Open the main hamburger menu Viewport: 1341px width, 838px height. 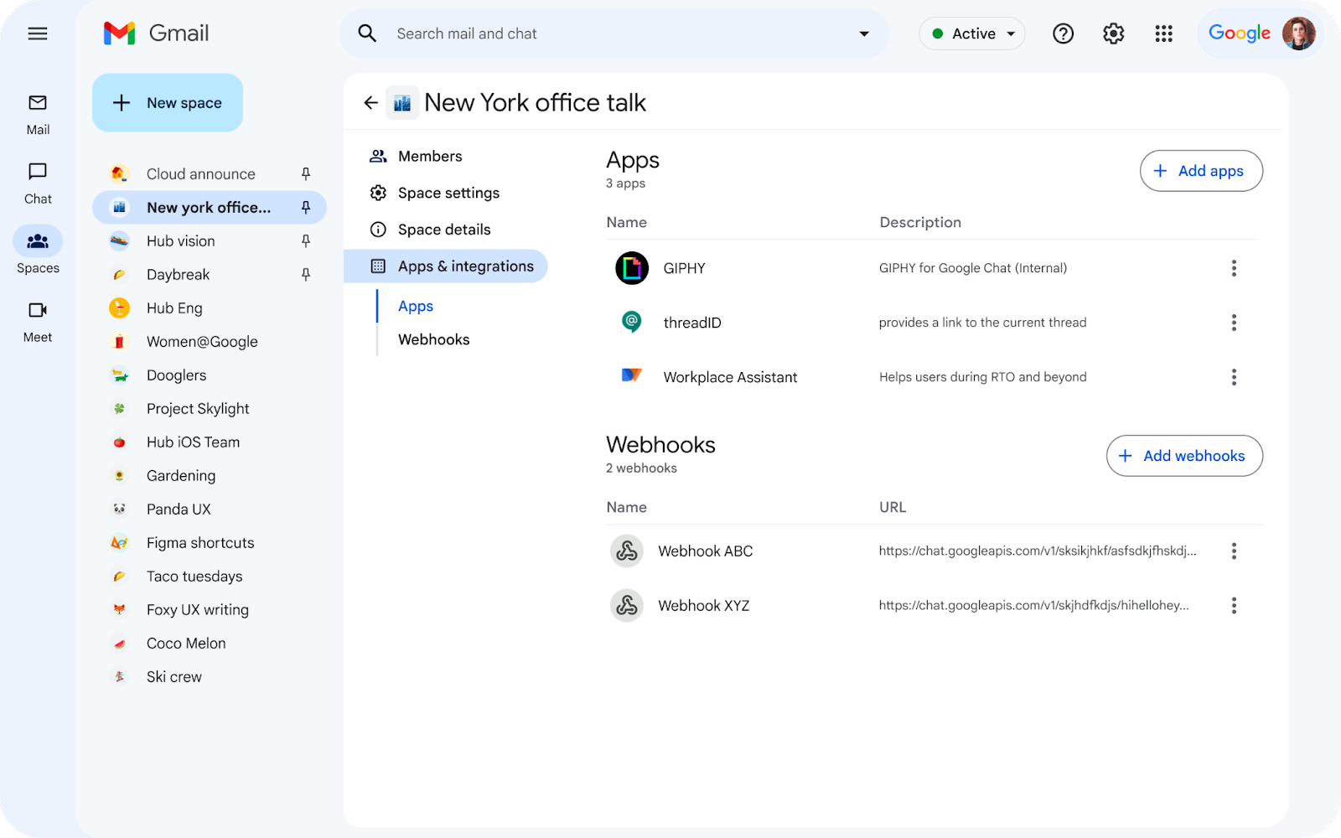pos(38,34)
